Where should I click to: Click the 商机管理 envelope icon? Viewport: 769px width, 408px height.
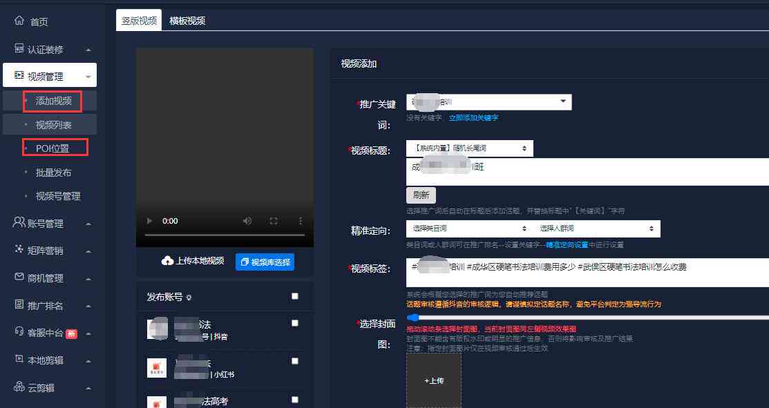(19, 278)
